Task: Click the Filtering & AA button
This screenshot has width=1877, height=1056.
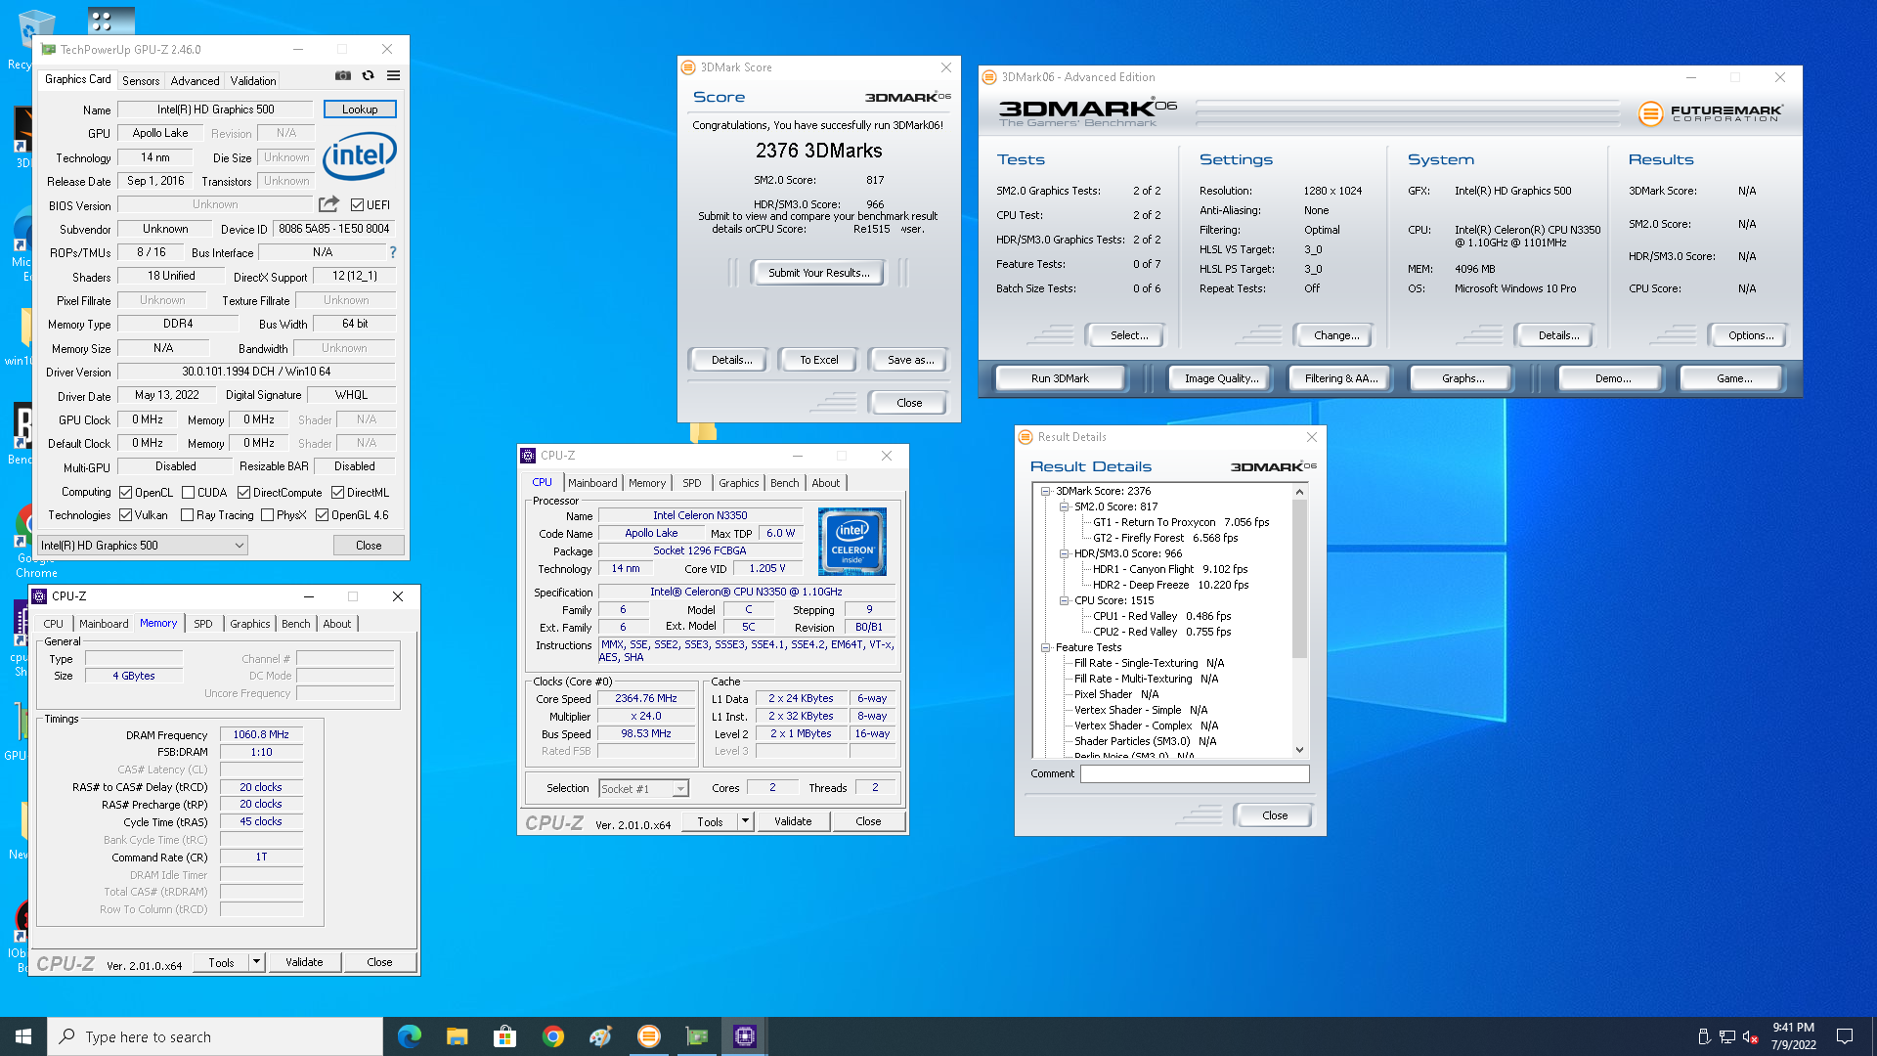Action: [1340, 378]
